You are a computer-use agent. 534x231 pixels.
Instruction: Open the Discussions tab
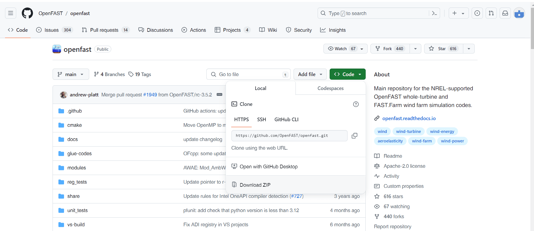156,30
